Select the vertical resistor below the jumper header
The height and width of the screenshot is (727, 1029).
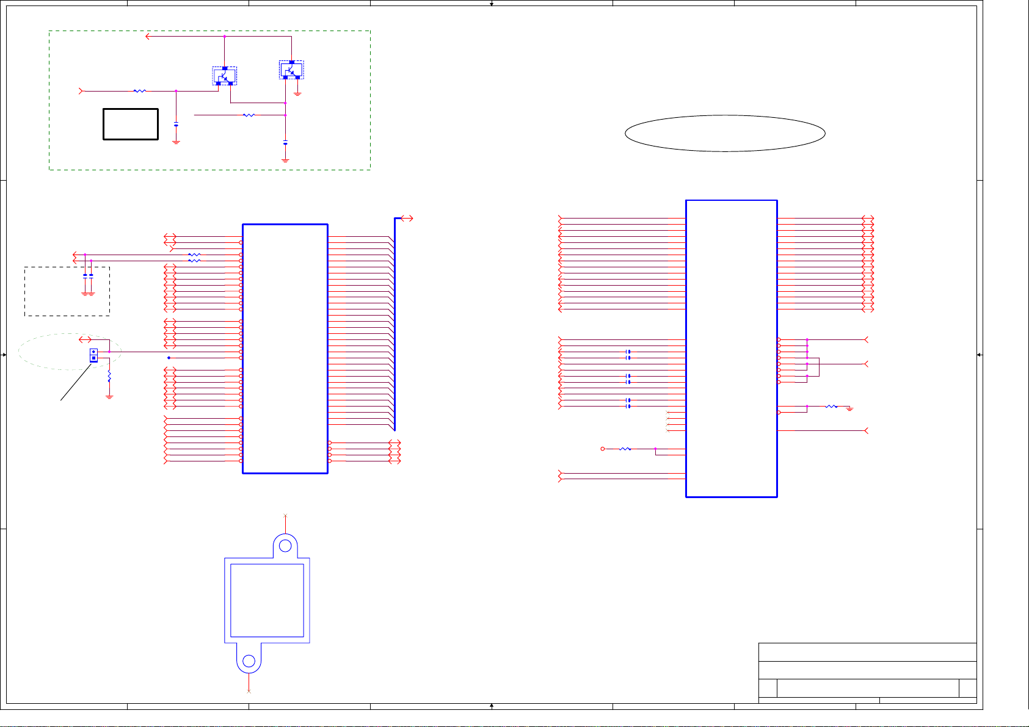click(x=109, y=377)
